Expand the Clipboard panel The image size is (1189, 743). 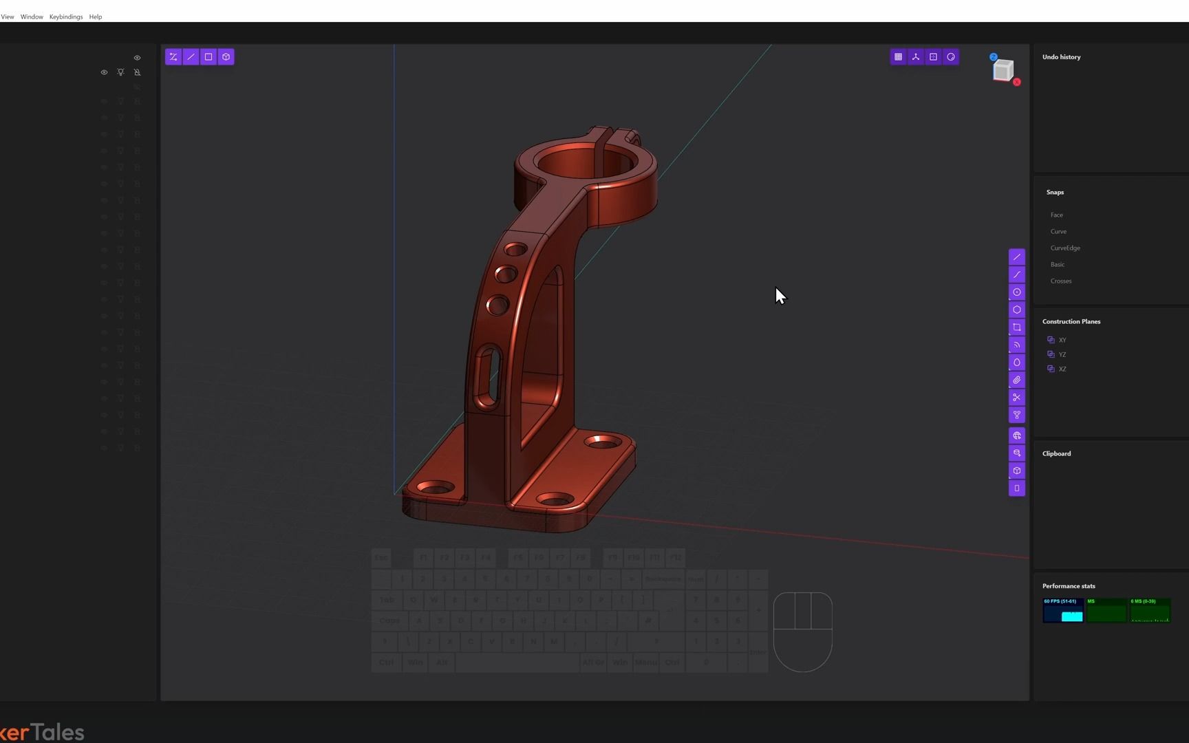(1057, 453)
